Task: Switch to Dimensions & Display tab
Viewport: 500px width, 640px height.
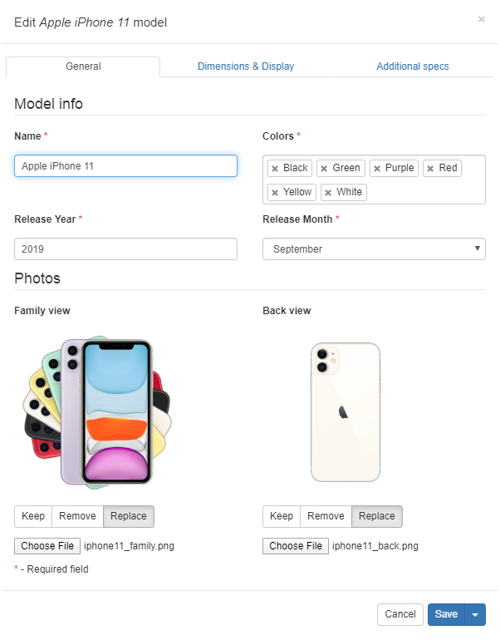Action: point(246,66)
